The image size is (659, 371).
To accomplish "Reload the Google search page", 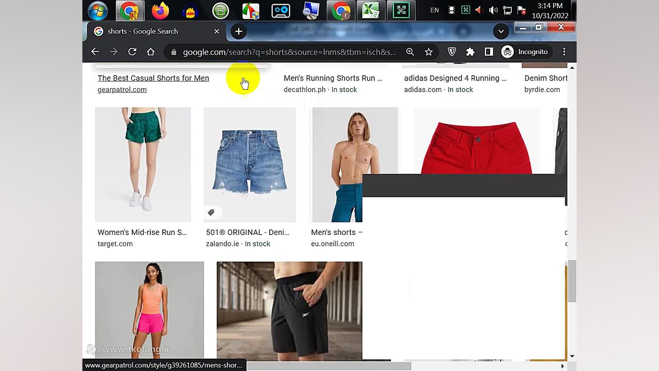I will 132,52.
